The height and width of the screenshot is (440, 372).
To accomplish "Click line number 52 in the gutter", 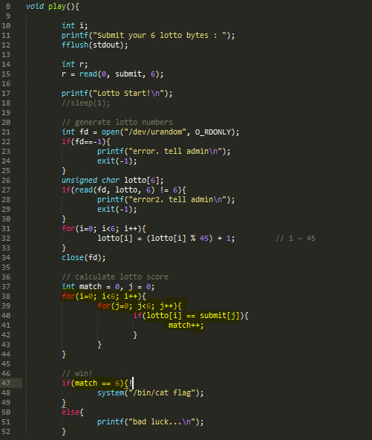I will click(6, 432).
